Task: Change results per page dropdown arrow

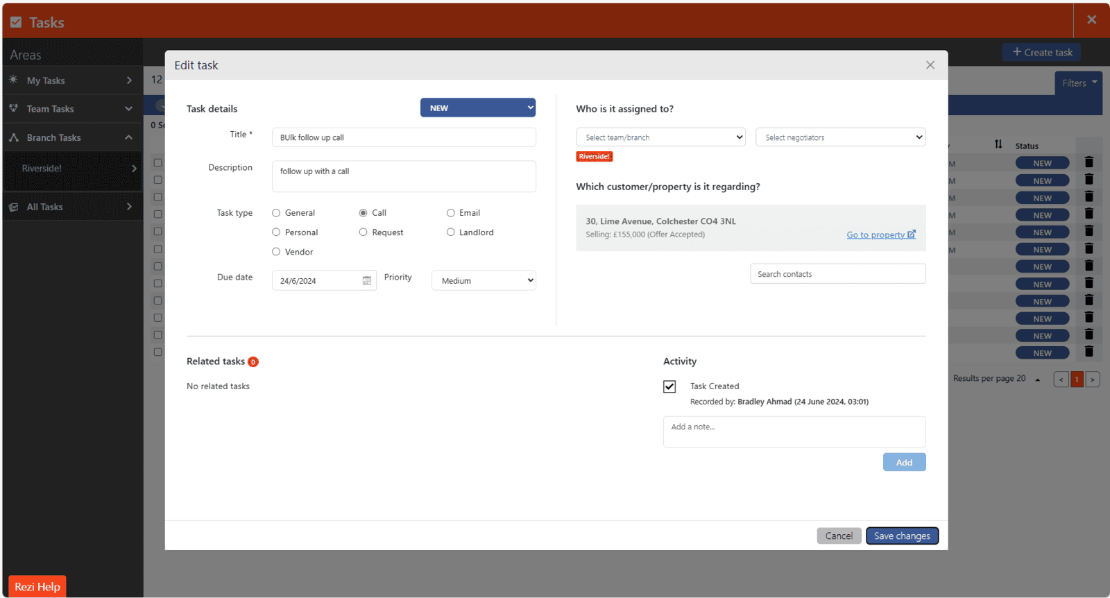Action: coord(1038,379)
